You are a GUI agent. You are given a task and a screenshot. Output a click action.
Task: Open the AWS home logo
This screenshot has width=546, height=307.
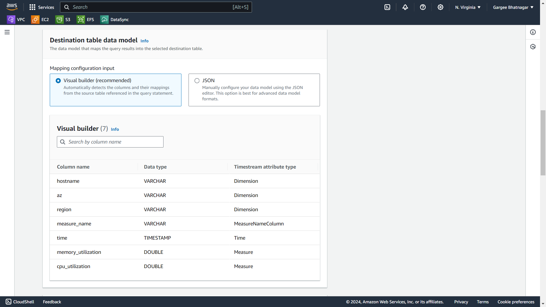[x=12, y=7]
